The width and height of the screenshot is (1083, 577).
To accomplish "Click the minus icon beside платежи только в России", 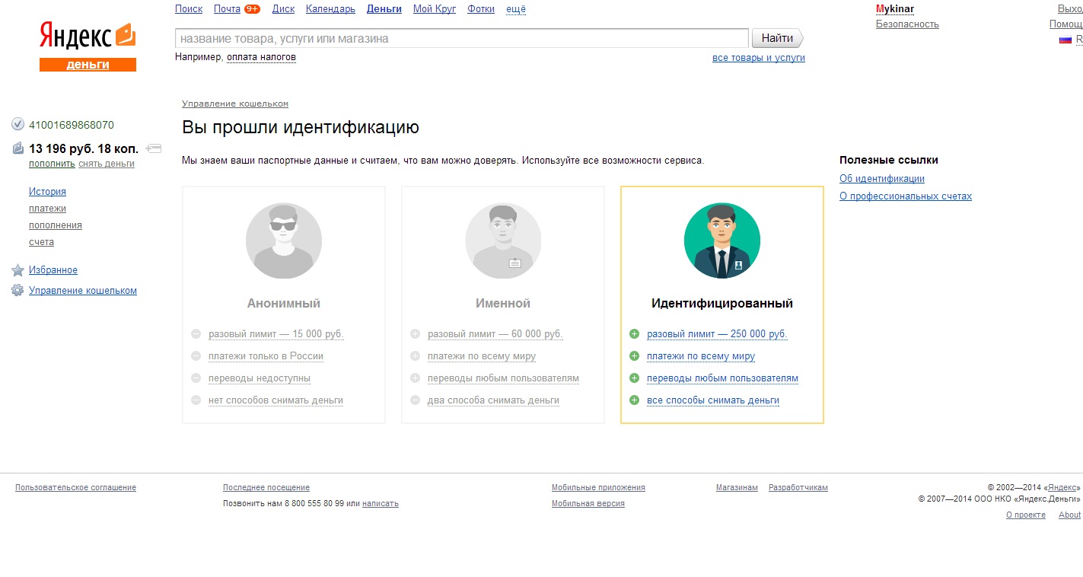I will (196, 356).
